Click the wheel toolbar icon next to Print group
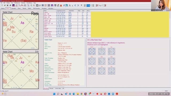Viewport: 171px width, 96px height. (25, 5)
